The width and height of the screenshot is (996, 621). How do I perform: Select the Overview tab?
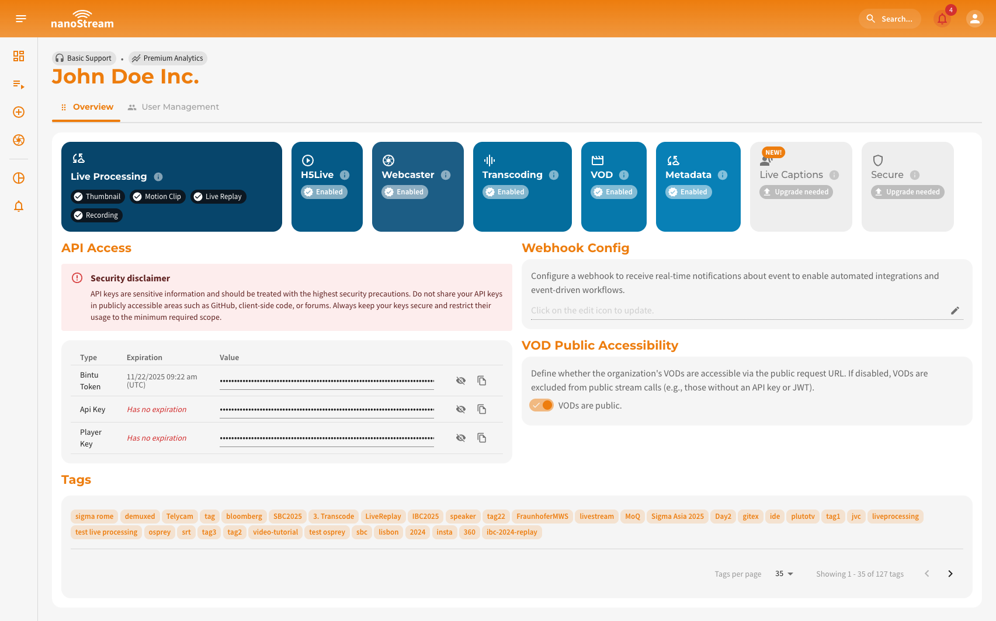pyautogui.click(x=93, y=107)
